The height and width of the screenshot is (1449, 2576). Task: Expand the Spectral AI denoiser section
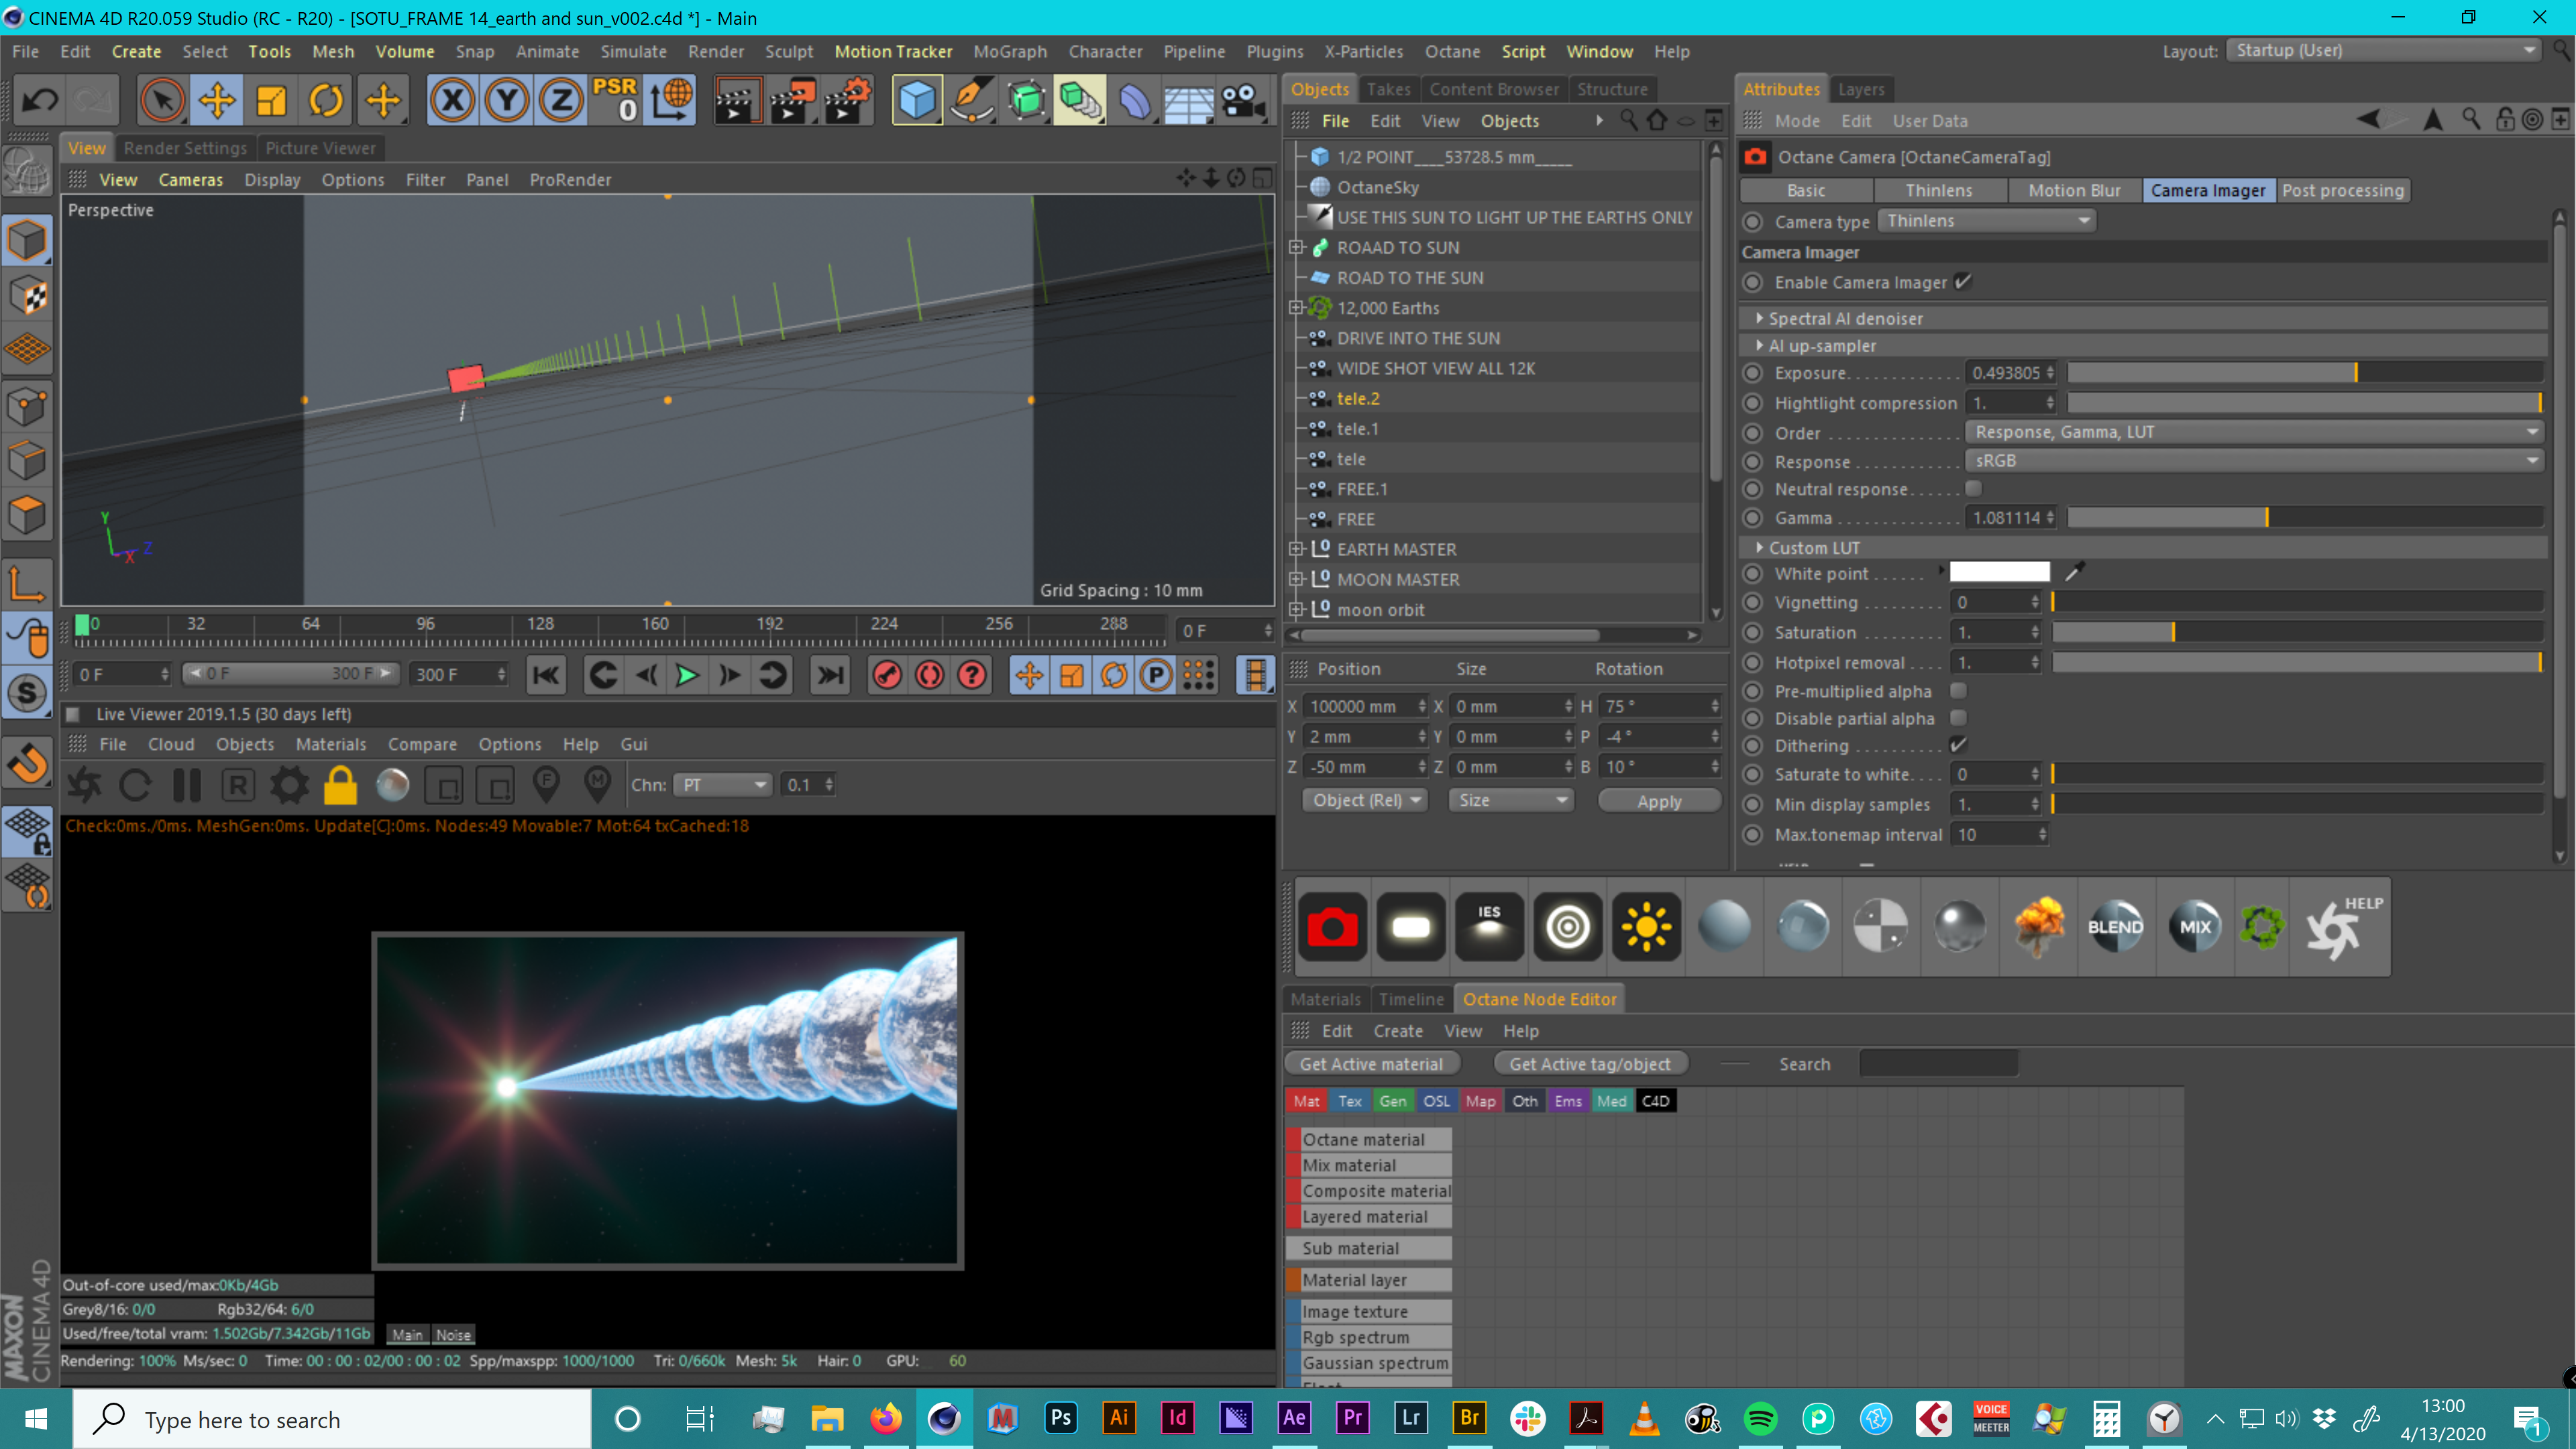[x=1759, y=318]
